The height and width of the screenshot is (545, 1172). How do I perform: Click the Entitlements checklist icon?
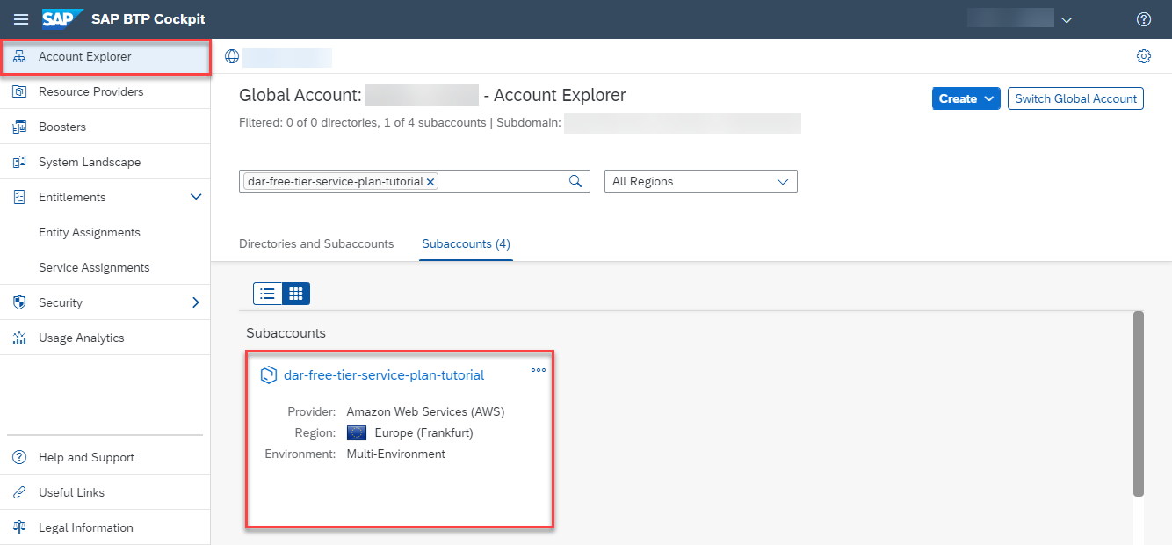pyautogui.click(x=19, y=197)
